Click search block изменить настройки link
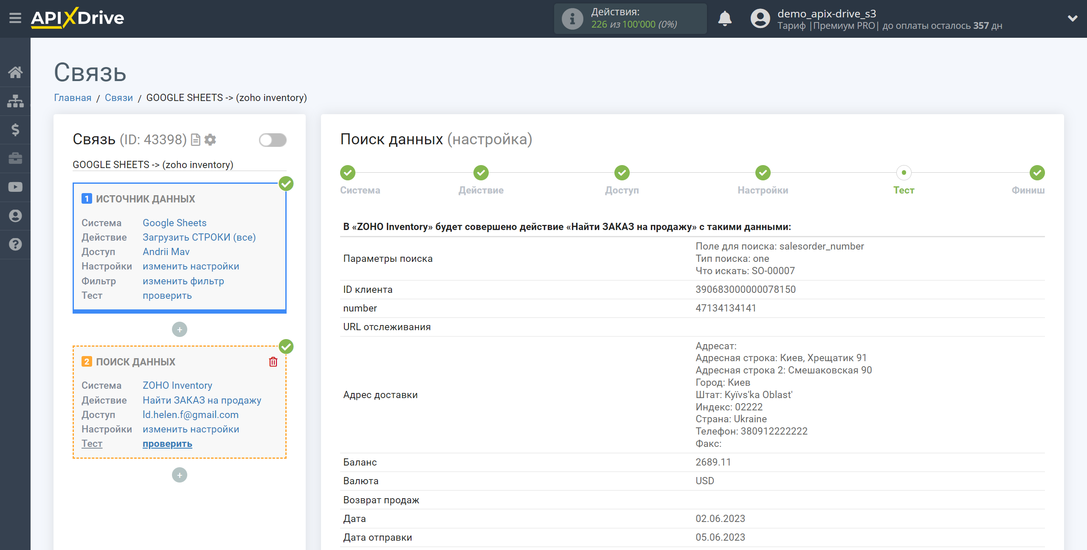Image resolution: width=1087 pixels, height=550 pixels. 191,429
